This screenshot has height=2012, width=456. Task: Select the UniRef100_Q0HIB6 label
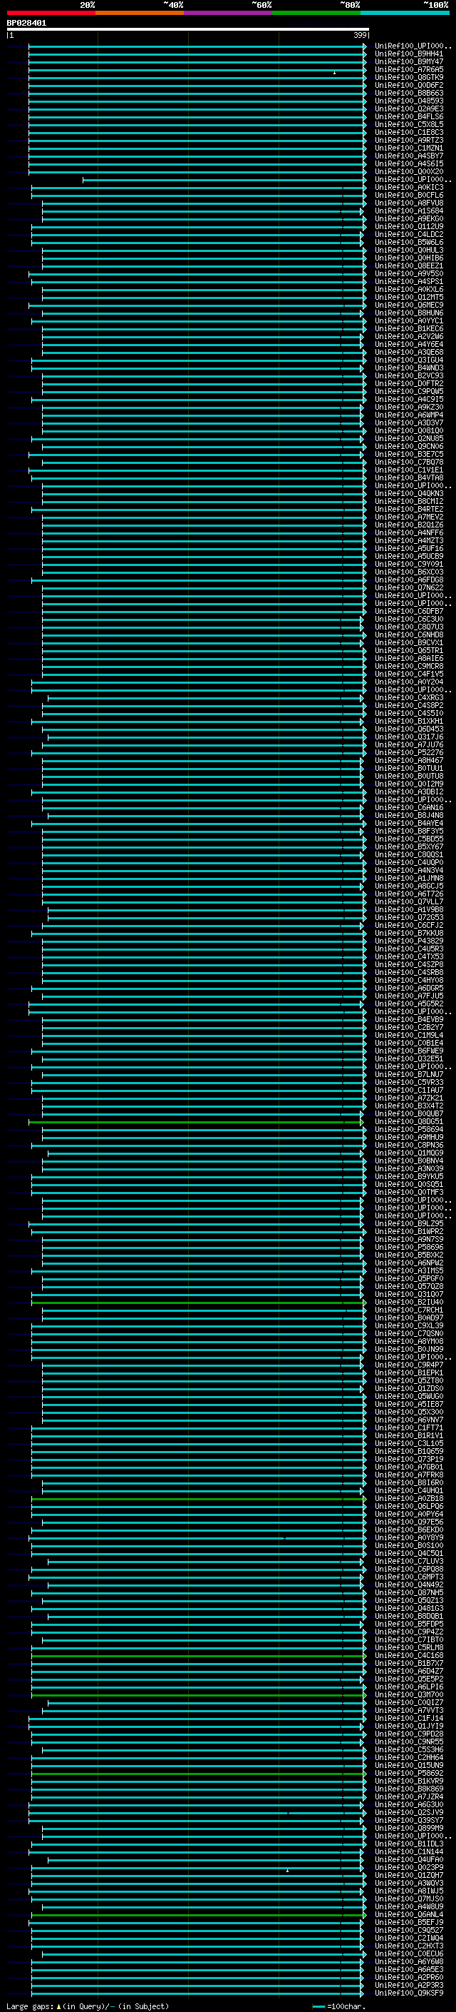(x=409, y=258)
